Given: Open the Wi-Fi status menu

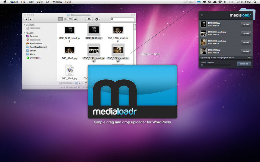Looking at the screenshot, I should (220, 2).
